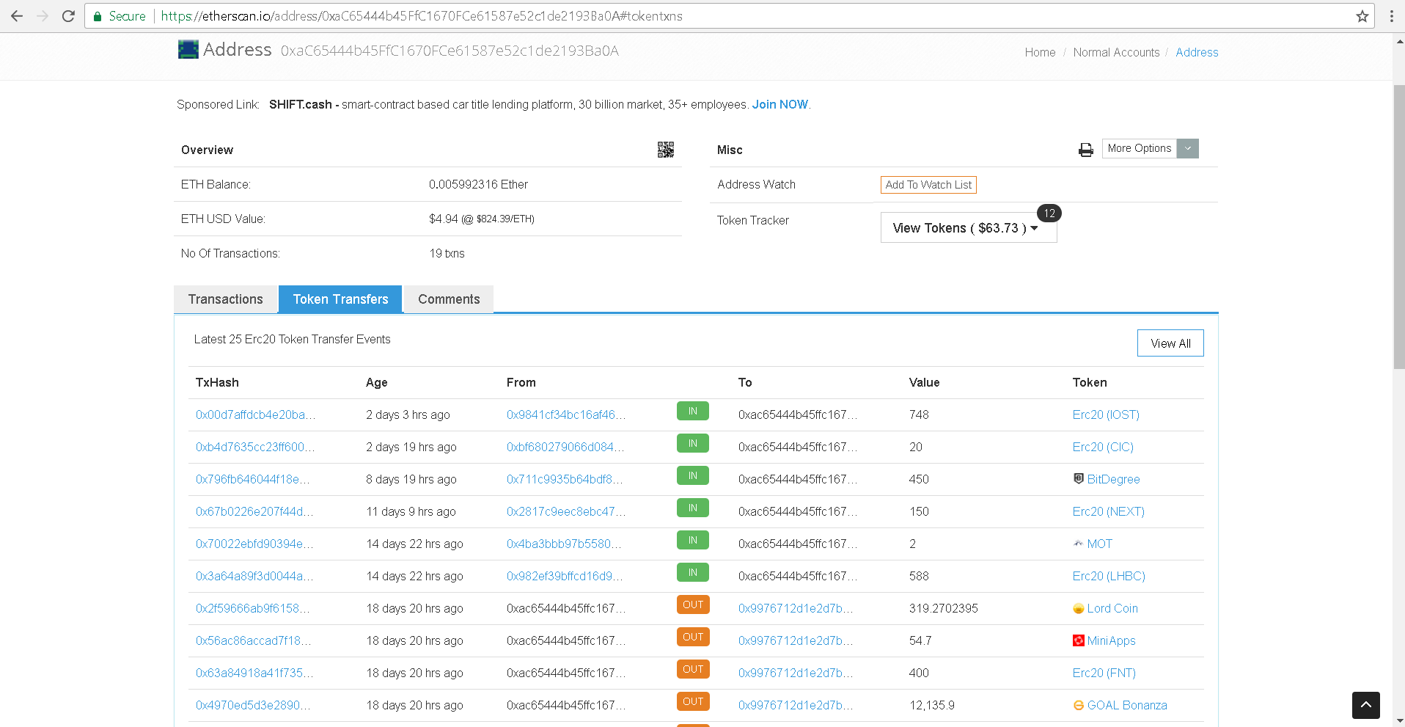1405x727 pixels.
Task: Open the Comments tab
Action: pyautogui.click(x=449, y=299)
